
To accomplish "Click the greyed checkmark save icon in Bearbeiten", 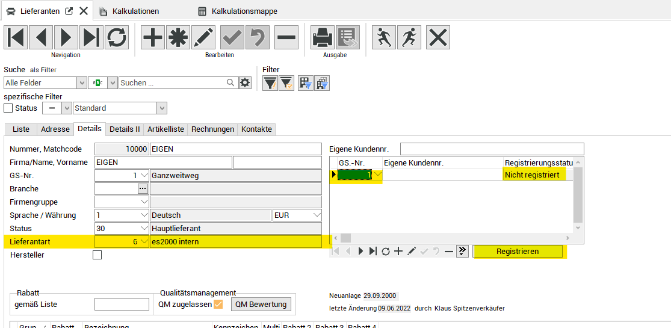I will tap(232, 37).
